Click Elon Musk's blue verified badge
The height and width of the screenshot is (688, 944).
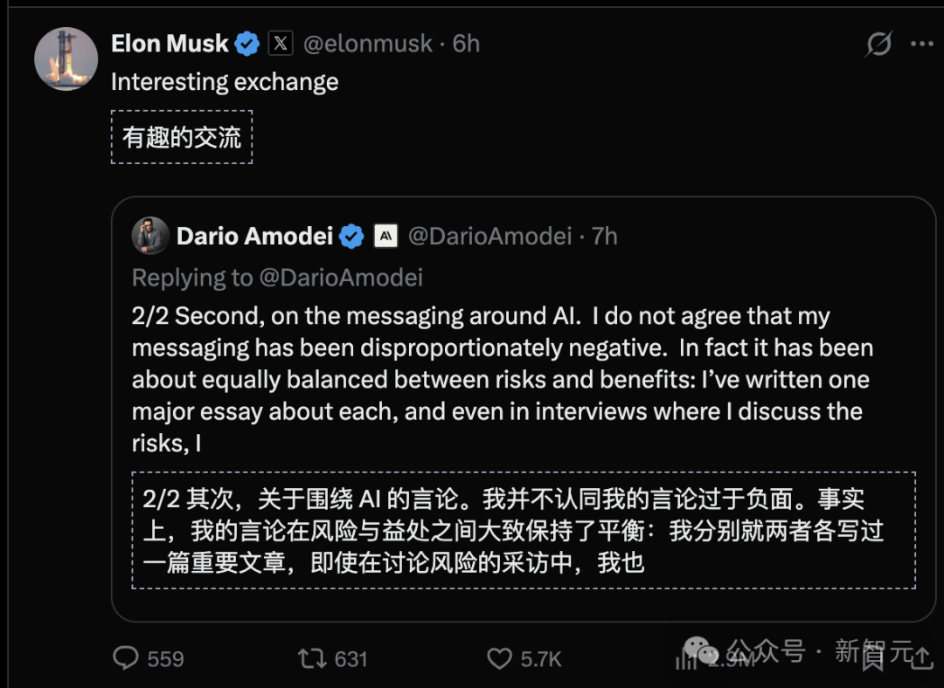pyautogui.click(x=246, y=44)
